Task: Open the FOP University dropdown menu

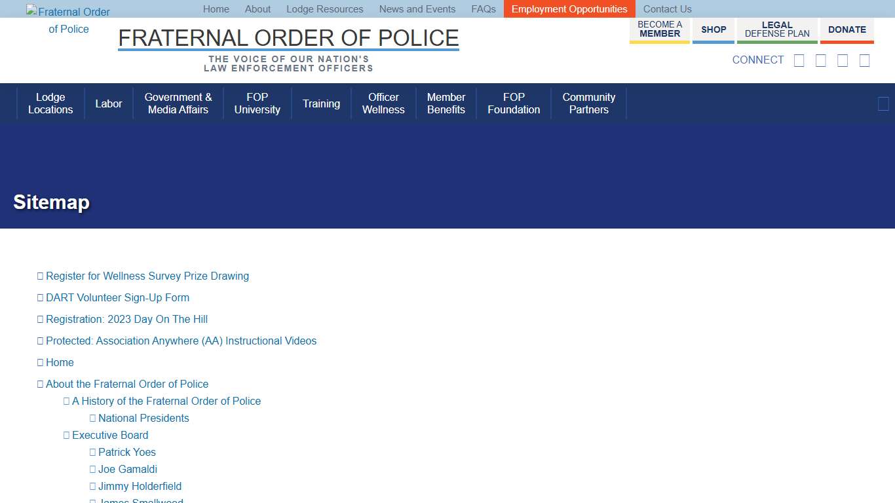Action: tap(257, 103)
